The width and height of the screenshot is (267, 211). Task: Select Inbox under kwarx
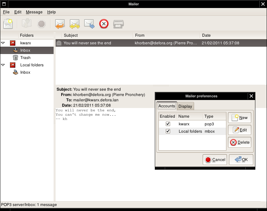point(25,50)
